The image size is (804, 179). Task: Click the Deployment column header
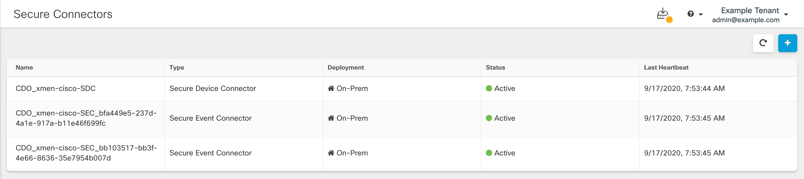(345, 68)
